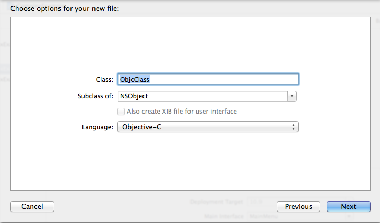This screenshot has height=223, width=380.
Task: Proceed with the Next button
Action: point(348,207)
